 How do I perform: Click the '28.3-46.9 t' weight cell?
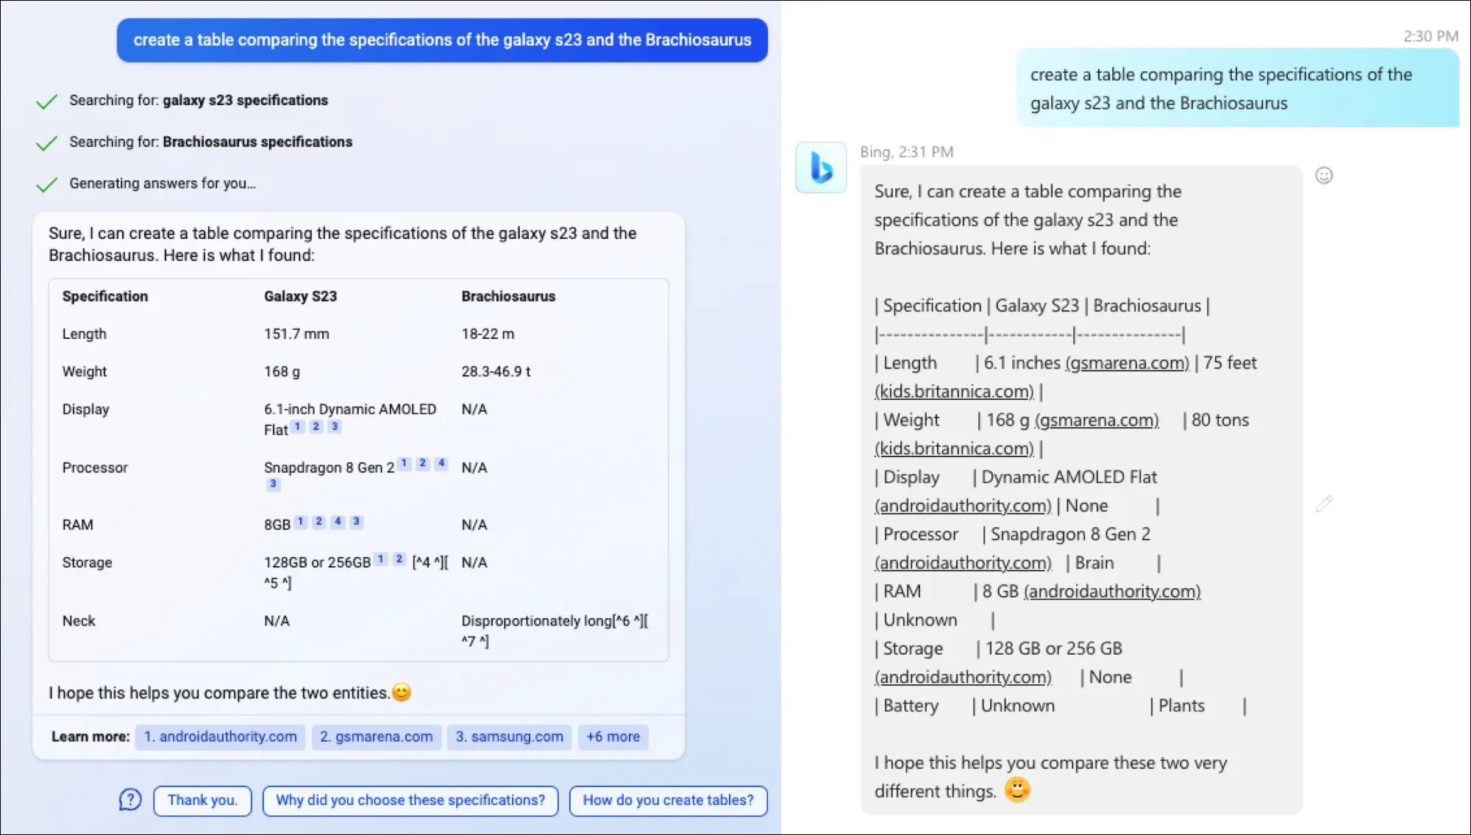point(496,371)
